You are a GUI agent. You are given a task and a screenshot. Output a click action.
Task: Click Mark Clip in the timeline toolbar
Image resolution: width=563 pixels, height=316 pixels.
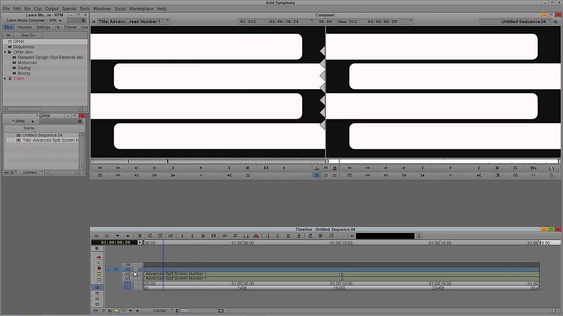coord(203,236)
